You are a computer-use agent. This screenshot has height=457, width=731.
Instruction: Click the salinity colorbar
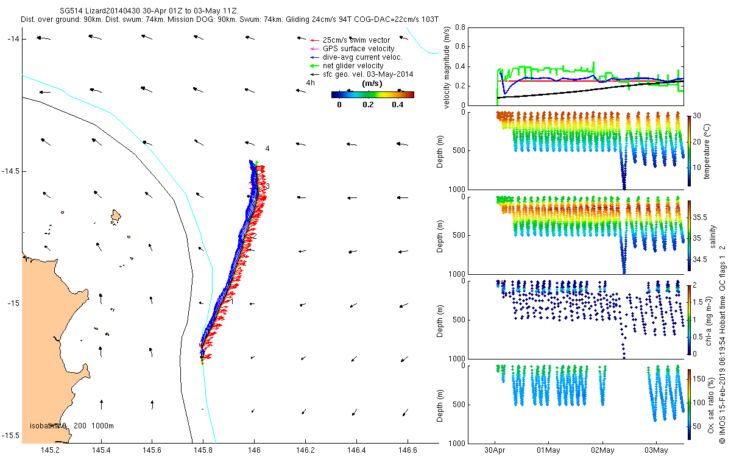pos(689,235)
